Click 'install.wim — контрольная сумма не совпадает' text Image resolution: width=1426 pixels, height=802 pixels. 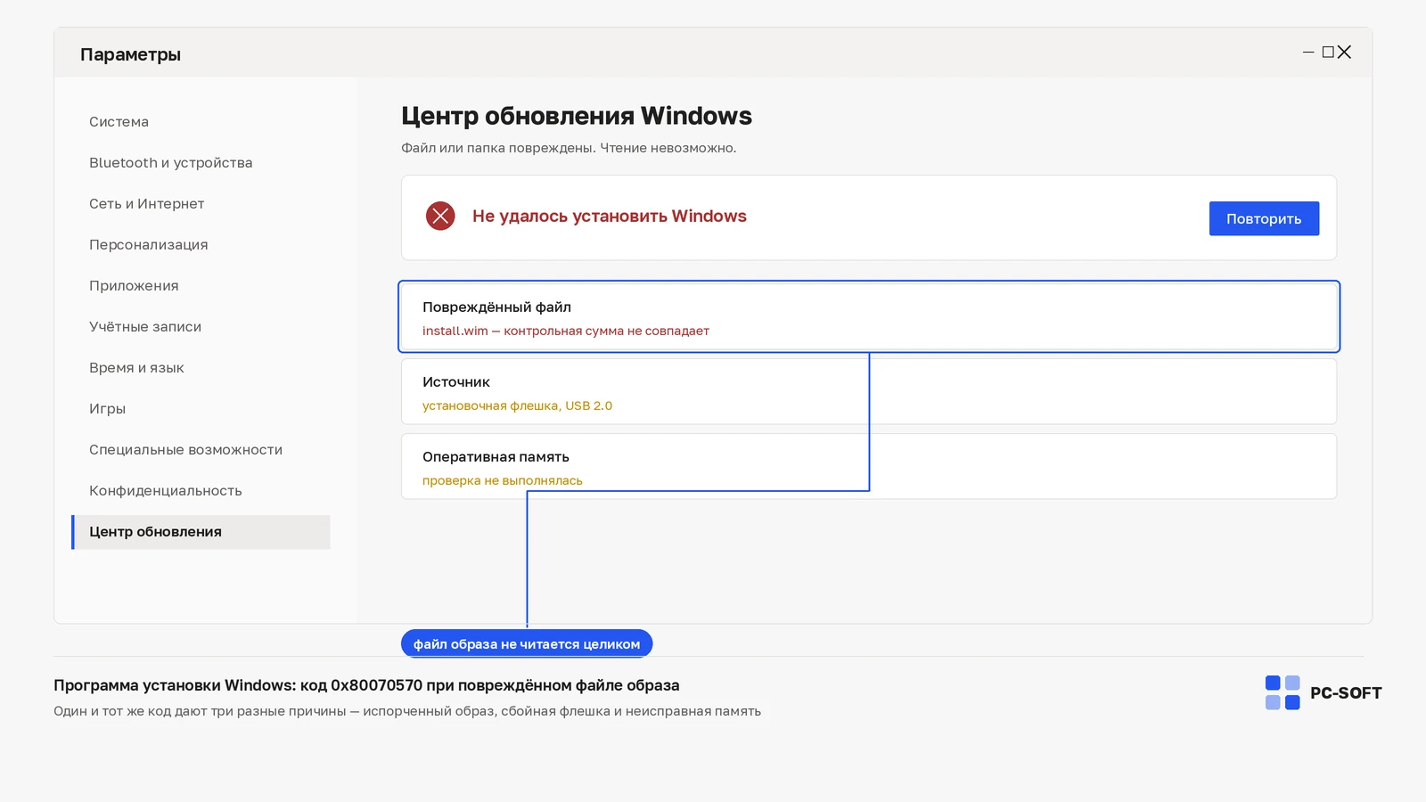click(566, 331)
